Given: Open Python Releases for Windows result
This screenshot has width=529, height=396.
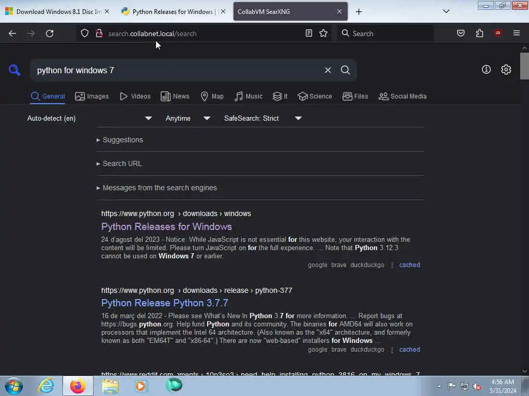Looking at the screenshot, I should pos(166,227).
